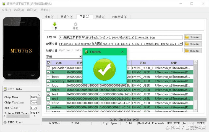Click the green Download arrow icon
The image size is (209, 132).
[x=54, y=24]
